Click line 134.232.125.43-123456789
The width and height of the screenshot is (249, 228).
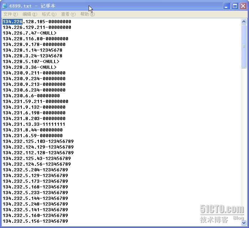tap(37, 159)
